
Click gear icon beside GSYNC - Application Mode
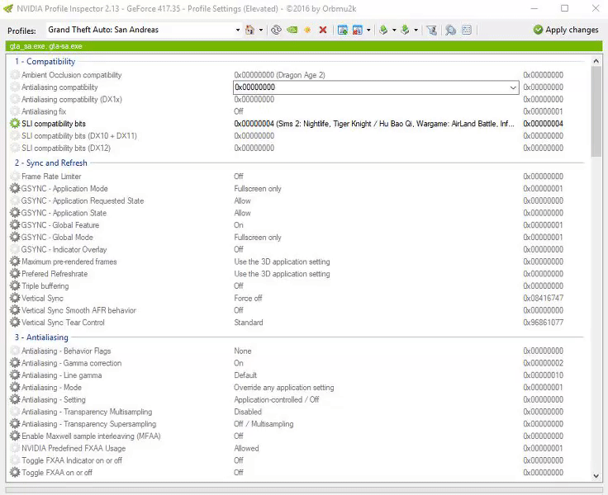click(15, 189)
